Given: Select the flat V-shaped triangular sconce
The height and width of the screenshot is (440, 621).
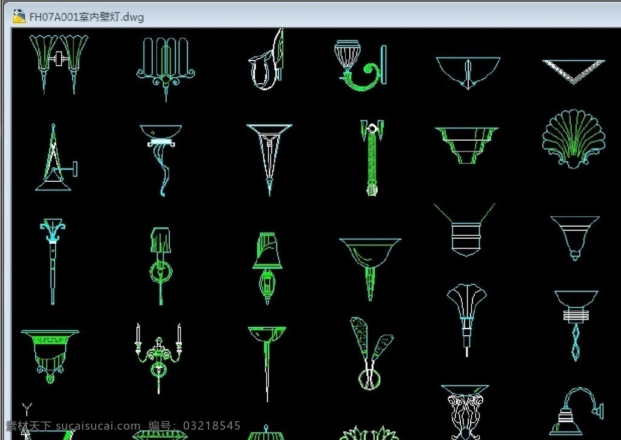Looking at the screenshot, I should click(x=574, y=72).
